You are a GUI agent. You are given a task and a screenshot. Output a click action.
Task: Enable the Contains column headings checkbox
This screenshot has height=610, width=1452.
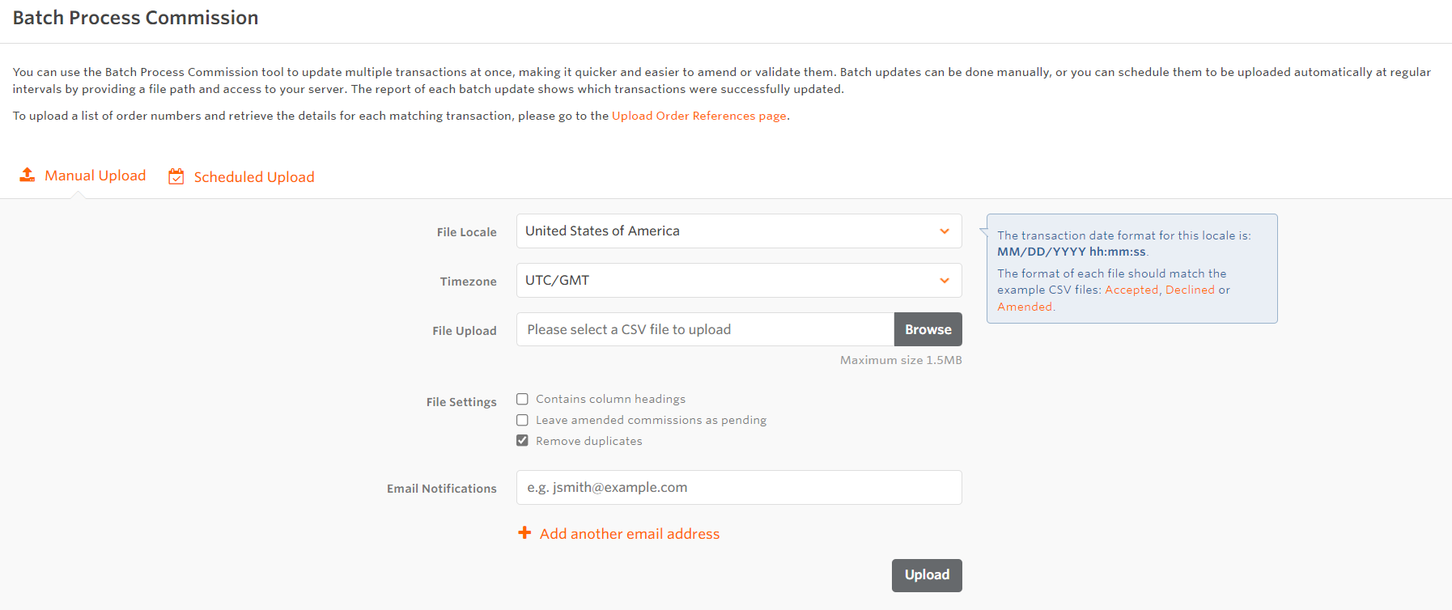click(522, 399)
